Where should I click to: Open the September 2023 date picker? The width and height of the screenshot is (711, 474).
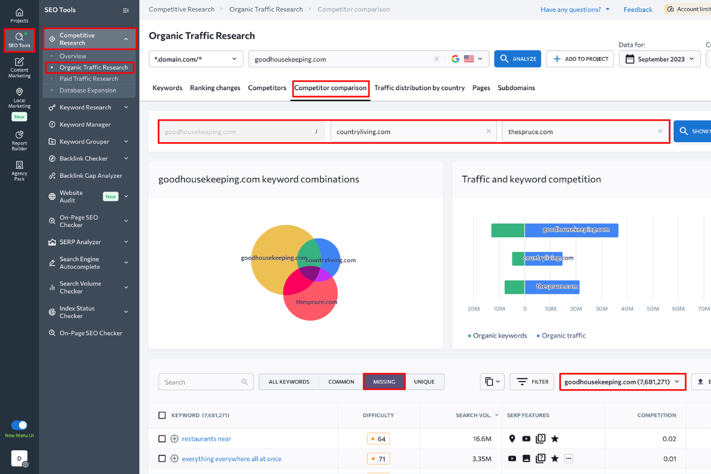pos(659,59)
